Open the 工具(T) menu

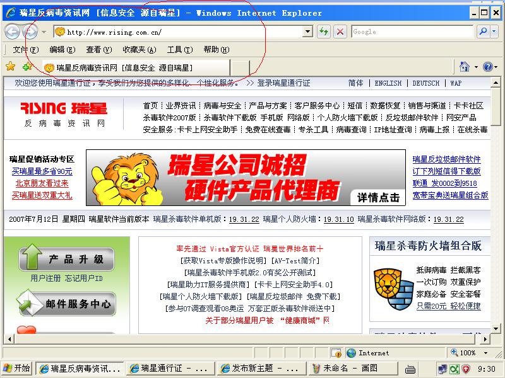(x=180, y=50)
